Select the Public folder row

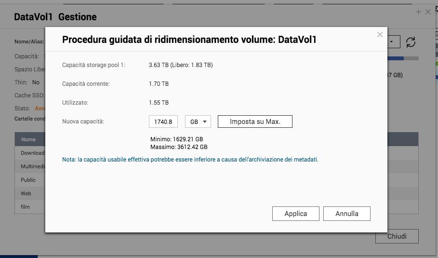pos(28,180)
